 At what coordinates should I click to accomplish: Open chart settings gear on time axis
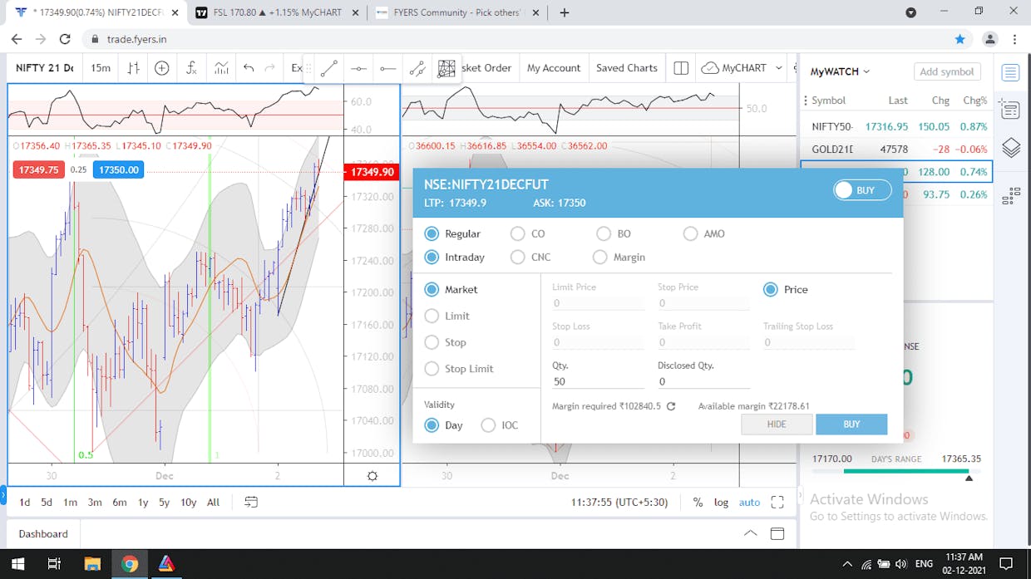pos(372,476)
